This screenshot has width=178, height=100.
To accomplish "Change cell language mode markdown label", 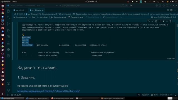I will click(x=171, y=59).
